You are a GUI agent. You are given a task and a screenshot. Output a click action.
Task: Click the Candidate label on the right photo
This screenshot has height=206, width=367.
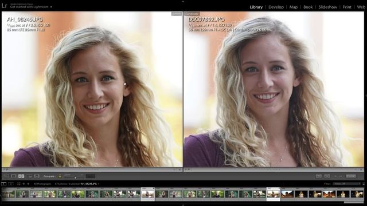click(192, 14)
